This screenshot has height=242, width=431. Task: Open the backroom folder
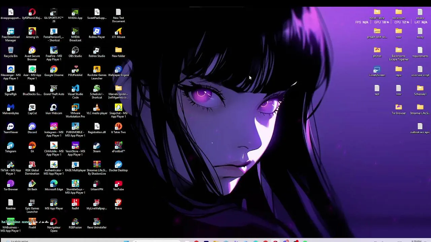click(399, 14)
